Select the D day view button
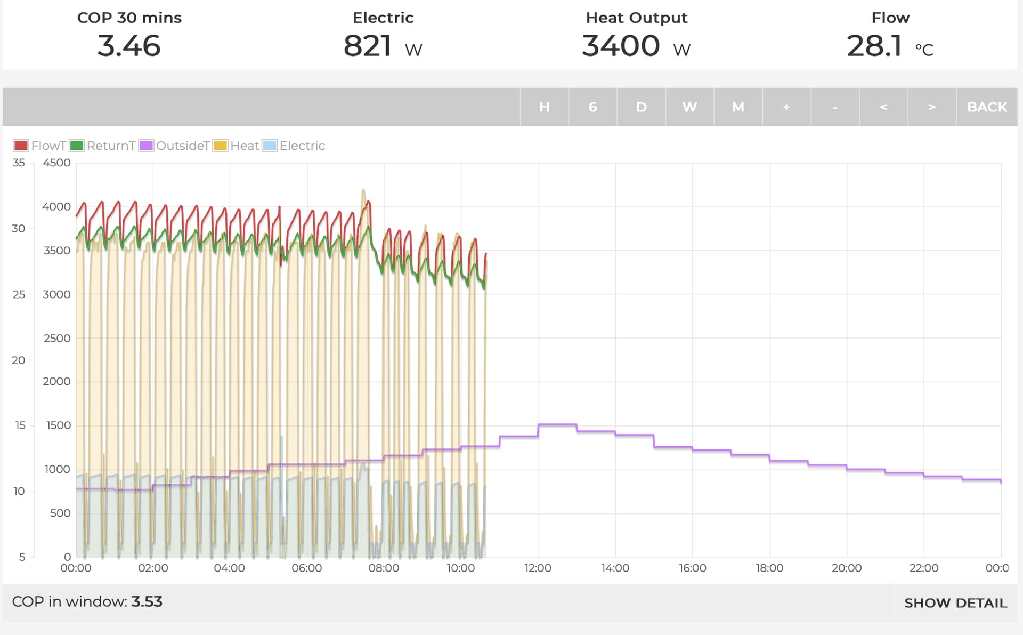The height and width of the screenshot is (635, 1023). tap(641, 107)
